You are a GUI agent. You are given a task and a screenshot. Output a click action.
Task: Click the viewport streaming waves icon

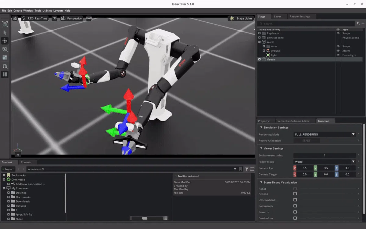(89, 18)
